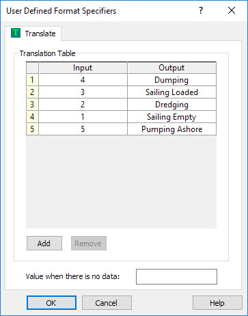Add a new translation row
The width and height of the screenshot is (248, 316).
point(44,243)
